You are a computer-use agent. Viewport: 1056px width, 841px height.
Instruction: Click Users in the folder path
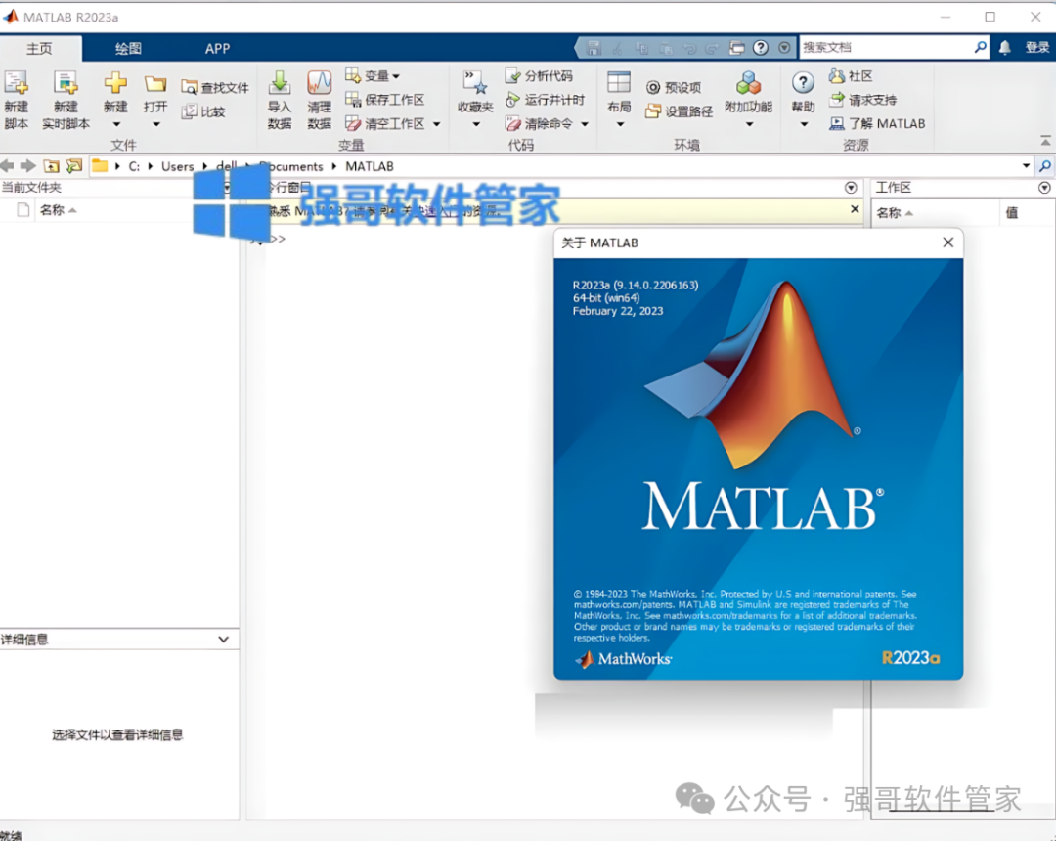pos(177,166)
